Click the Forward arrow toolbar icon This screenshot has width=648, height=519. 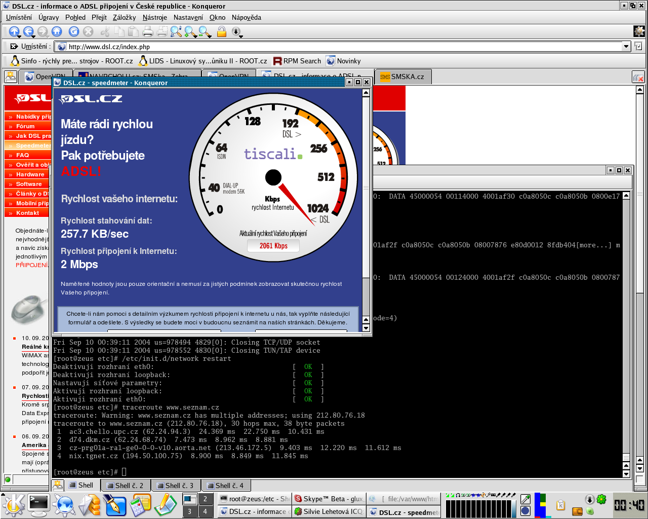click(x=43, y=31)
